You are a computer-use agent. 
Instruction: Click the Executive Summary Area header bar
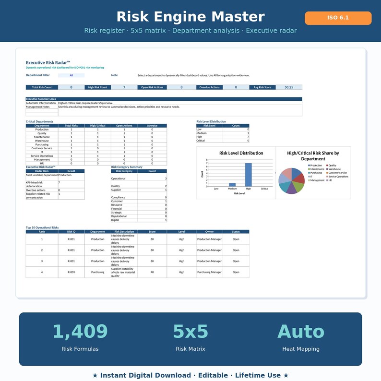click(x=164, y=99)
